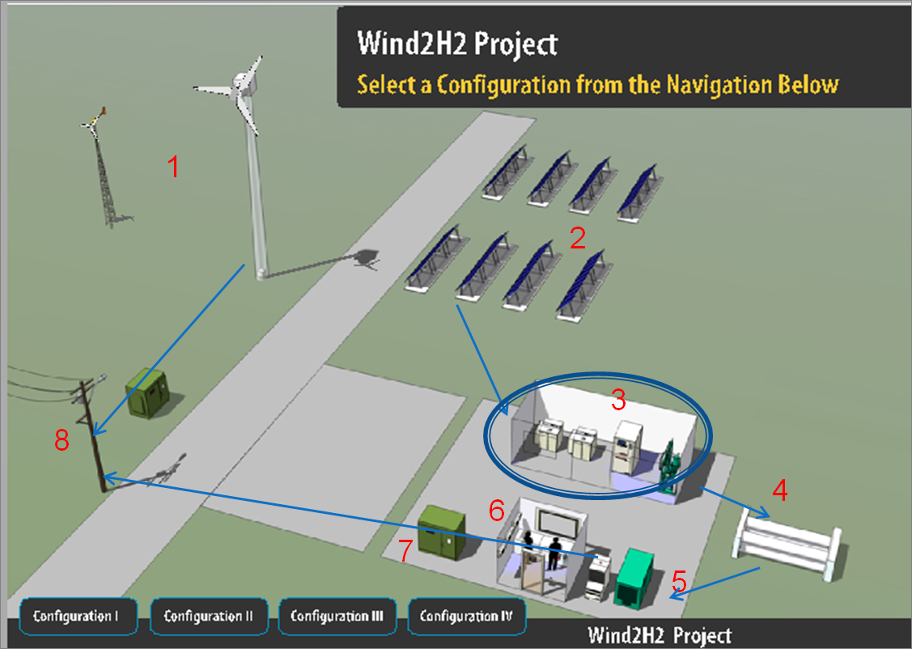Viewport: 912px width, 649px height.
Task: Choose the Configuration III button
Action: tap(337, 616)
